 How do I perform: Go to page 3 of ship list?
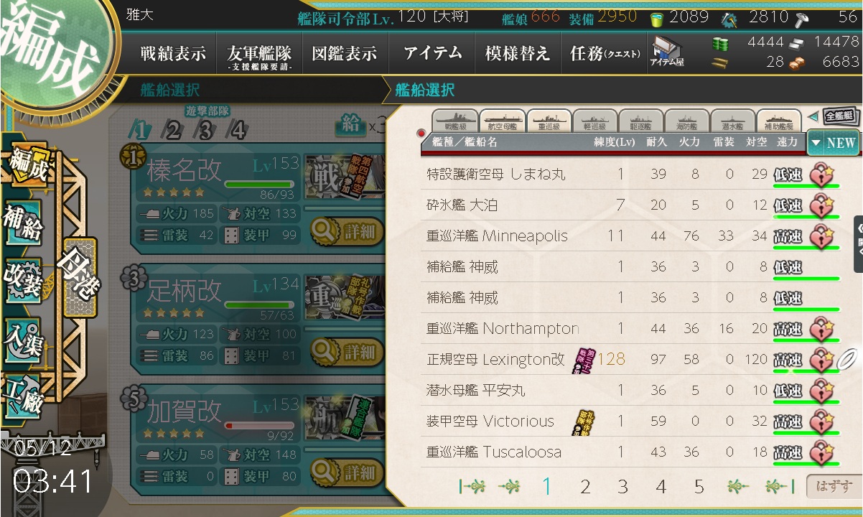point(622,487)
